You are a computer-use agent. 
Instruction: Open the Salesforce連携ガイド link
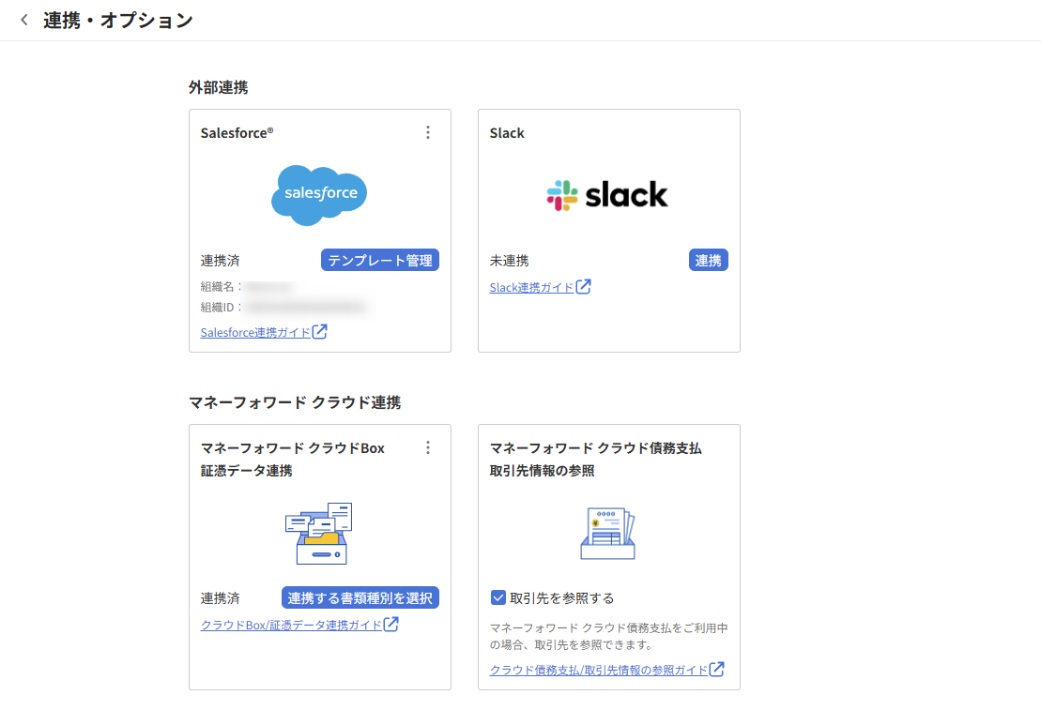(255, 332)
